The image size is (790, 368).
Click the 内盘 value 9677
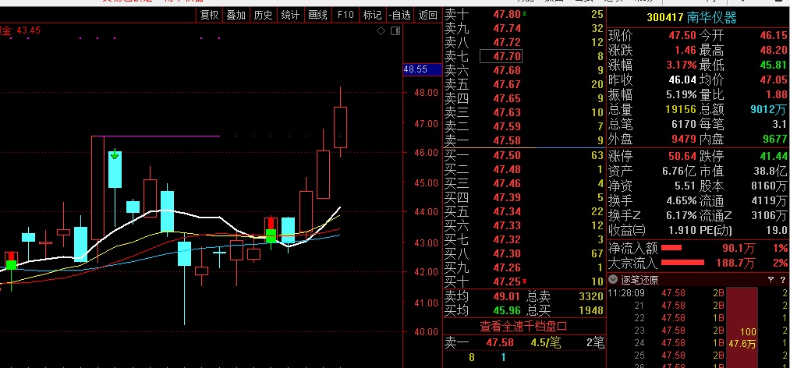[x=774, y=139]
